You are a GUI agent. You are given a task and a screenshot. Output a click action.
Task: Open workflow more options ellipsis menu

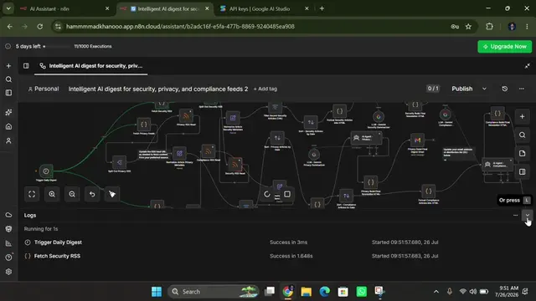(521, 89)
